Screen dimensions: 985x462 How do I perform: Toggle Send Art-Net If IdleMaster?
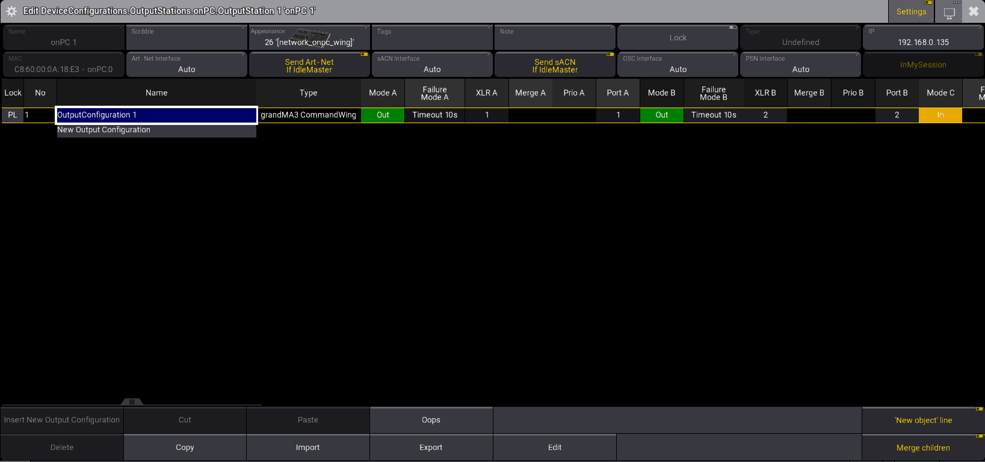309,65
